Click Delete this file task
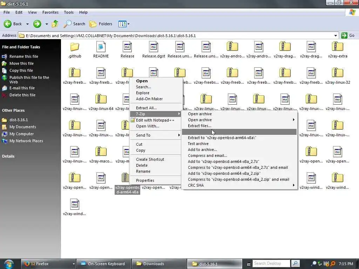The image size is (359, 269). pyautogui.click(x=22, y=95)
